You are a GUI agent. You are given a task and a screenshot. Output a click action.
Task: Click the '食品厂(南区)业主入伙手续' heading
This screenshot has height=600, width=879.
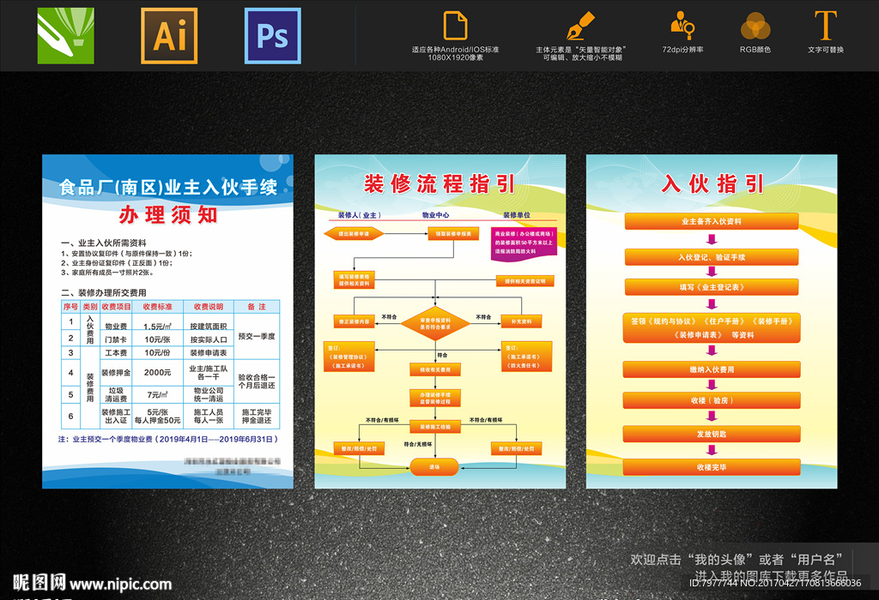[168, 187]
